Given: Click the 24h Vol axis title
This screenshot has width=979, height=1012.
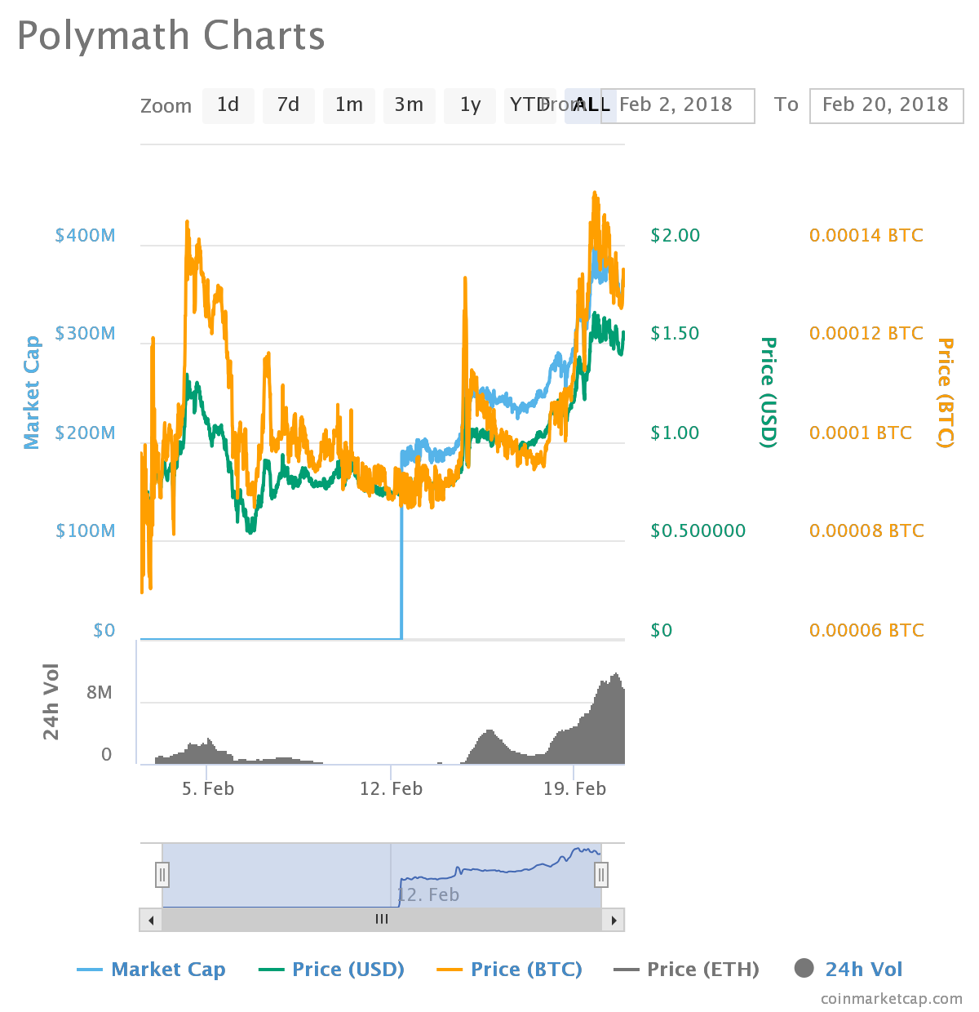Looking at the screenshot, I should click(x=51, y=702).
